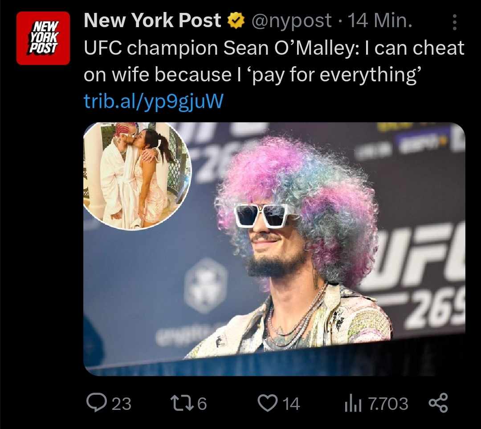Screen dimensions: 481x429
Task: Open the three-dot more options menu
Action: (x=455, y=22)
